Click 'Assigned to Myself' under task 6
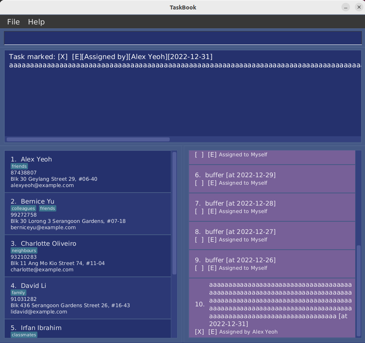Screen dimensions: 365x343 point(243,183)
